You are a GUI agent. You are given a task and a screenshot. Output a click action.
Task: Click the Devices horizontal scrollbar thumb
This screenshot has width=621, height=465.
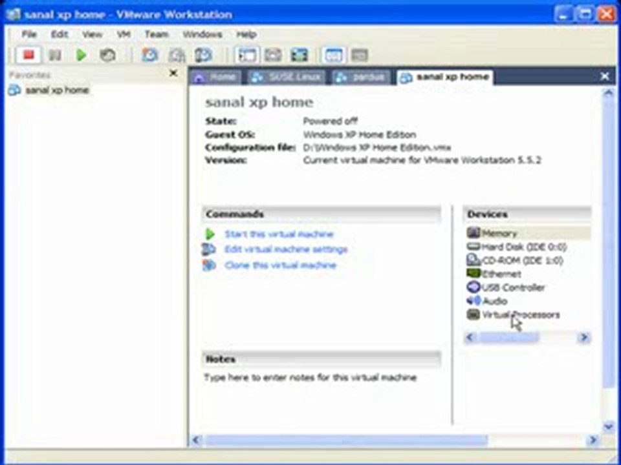508,337
